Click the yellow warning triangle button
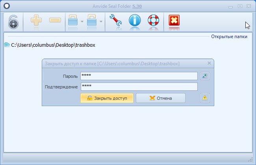Viewport: 256px width, 165px height. coord(205,98)
